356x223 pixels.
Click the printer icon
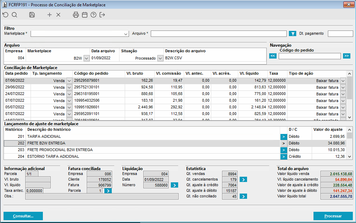pyautogui.click(x=76, y=15)
